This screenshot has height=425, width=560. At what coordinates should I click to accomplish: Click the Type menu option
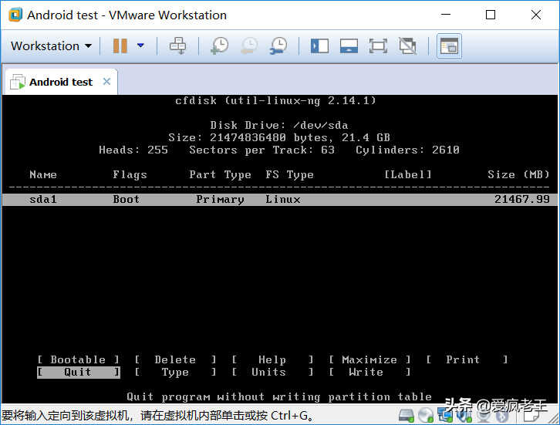[x=175, y=372]
